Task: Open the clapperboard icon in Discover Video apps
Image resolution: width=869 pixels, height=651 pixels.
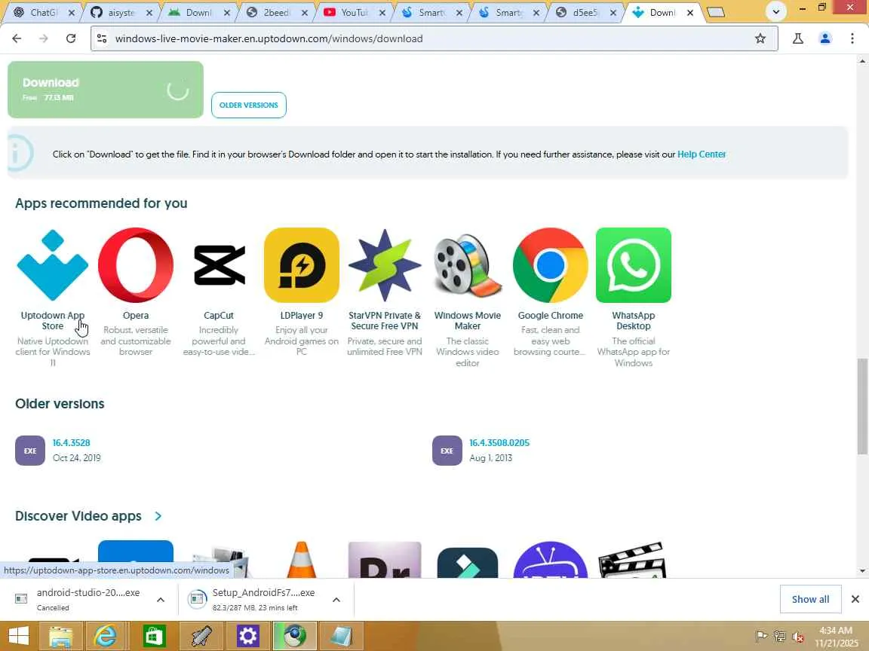Action: 634,560
